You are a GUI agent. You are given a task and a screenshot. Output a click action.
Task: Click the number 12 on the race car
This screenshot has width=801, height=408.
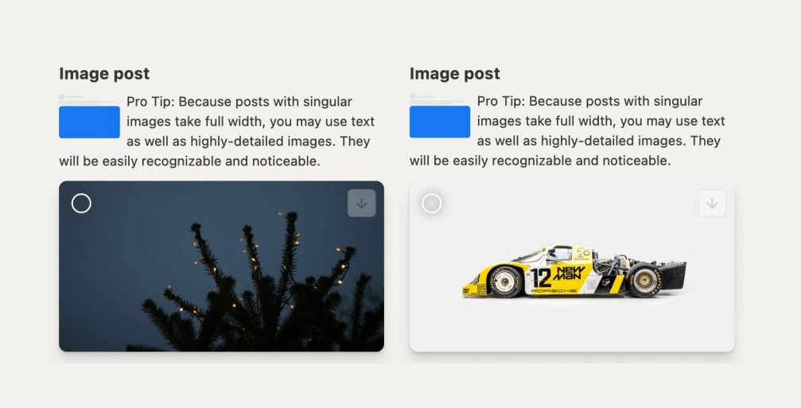(x=541, y=278)
